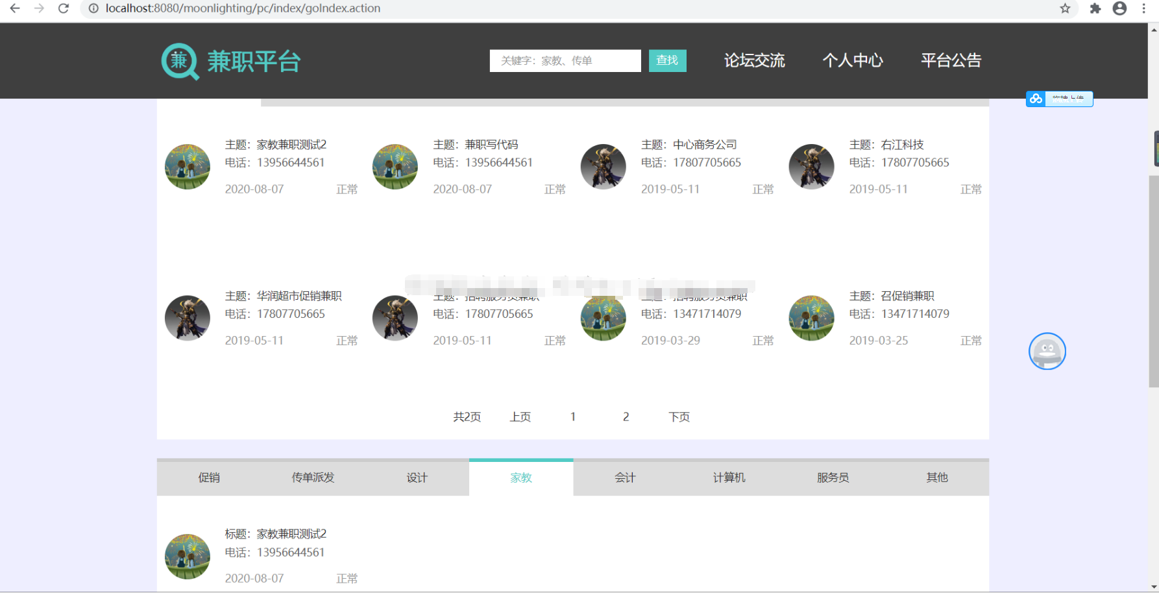The image size is (1159, 593).
Task: Open the Chrome three-dot menu
Action: 1143,8
